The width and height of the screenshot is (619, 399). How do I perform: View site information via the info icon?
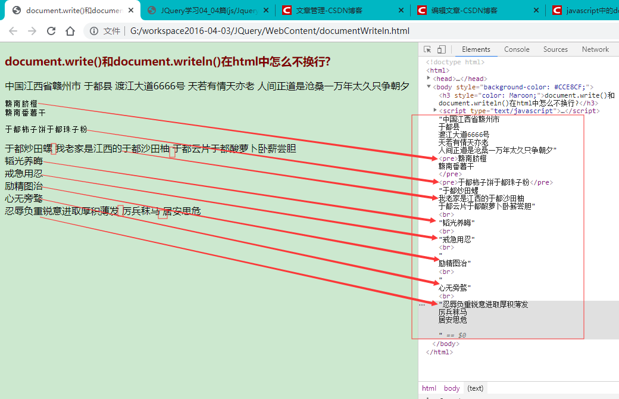tap(94, 31)
